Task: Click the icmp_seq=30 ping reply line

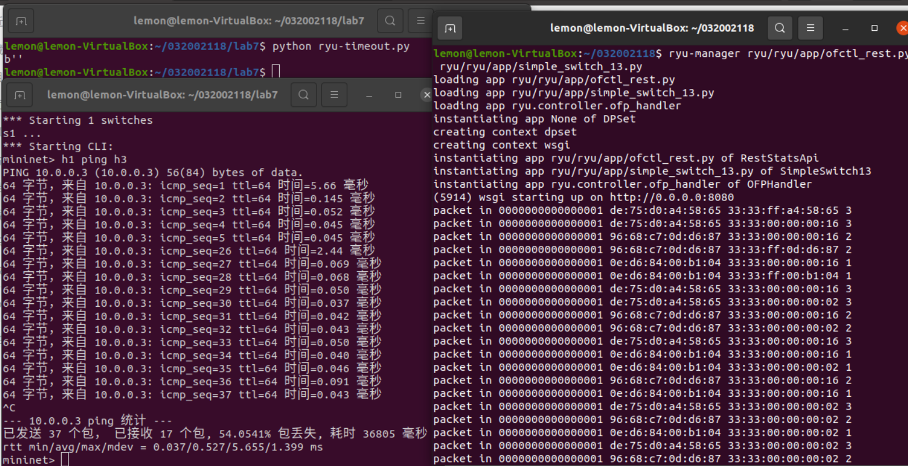Action: point(192,303)
